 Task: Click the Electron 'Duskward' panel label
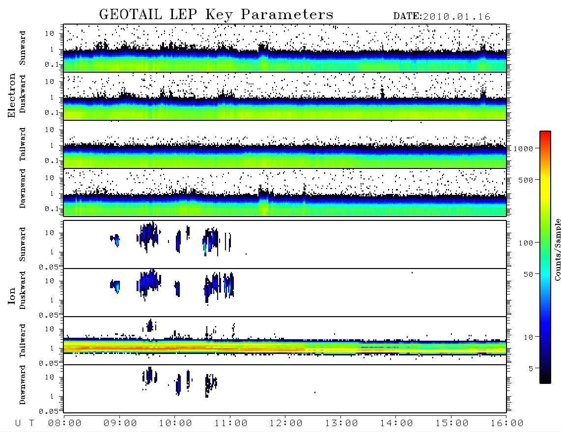point(23,94)
